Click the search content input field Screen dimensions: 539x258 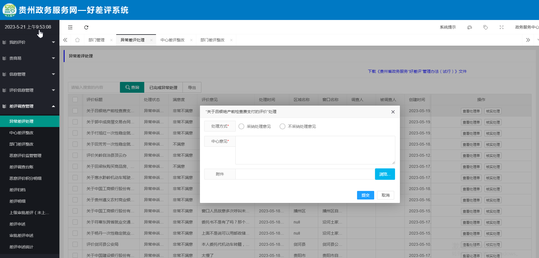(x=94, y=87)
